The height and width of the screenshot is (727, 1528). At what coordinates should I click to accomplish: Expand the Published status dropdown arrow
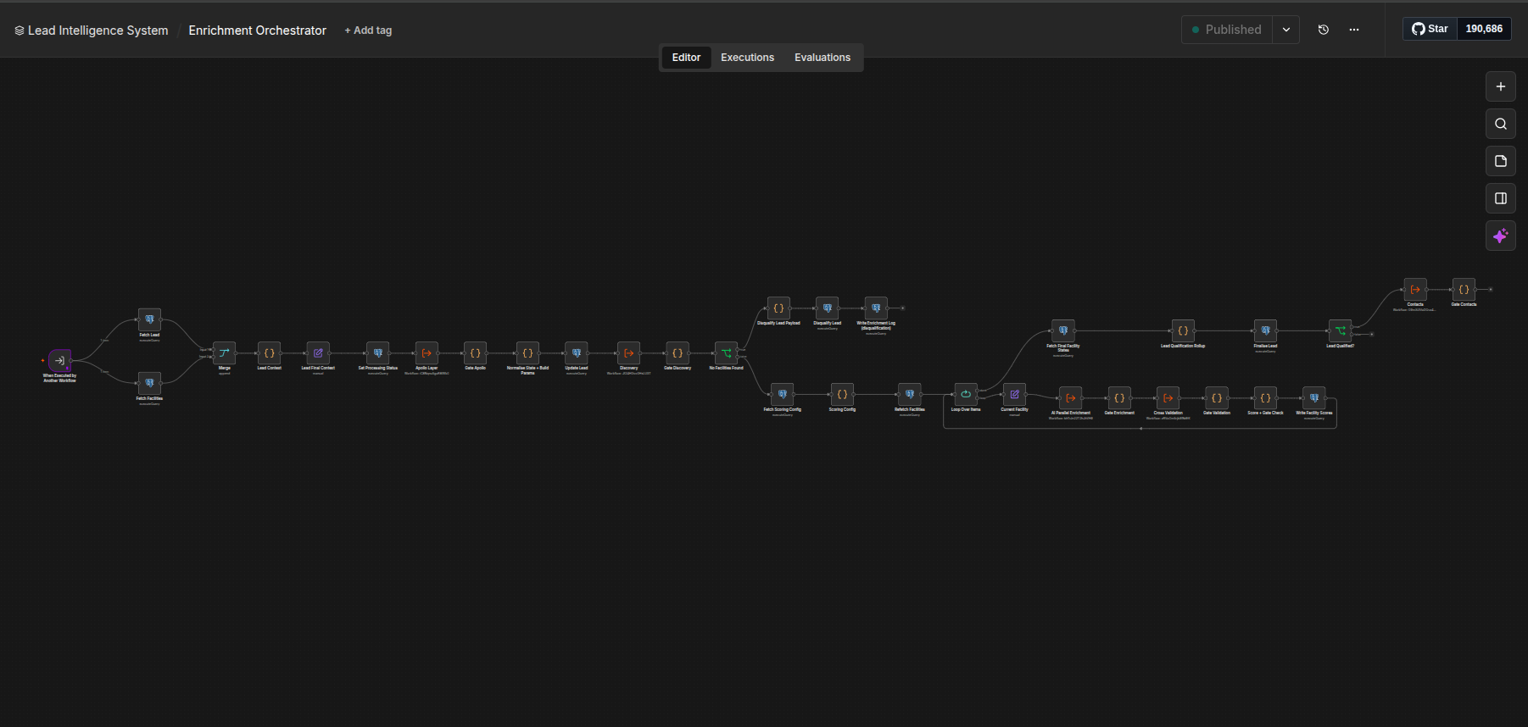pyautogui.click(x=1286, y=30)
